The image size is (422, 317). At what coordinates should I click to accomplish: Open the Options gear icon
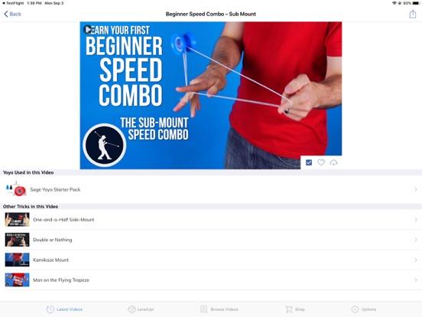355,309
